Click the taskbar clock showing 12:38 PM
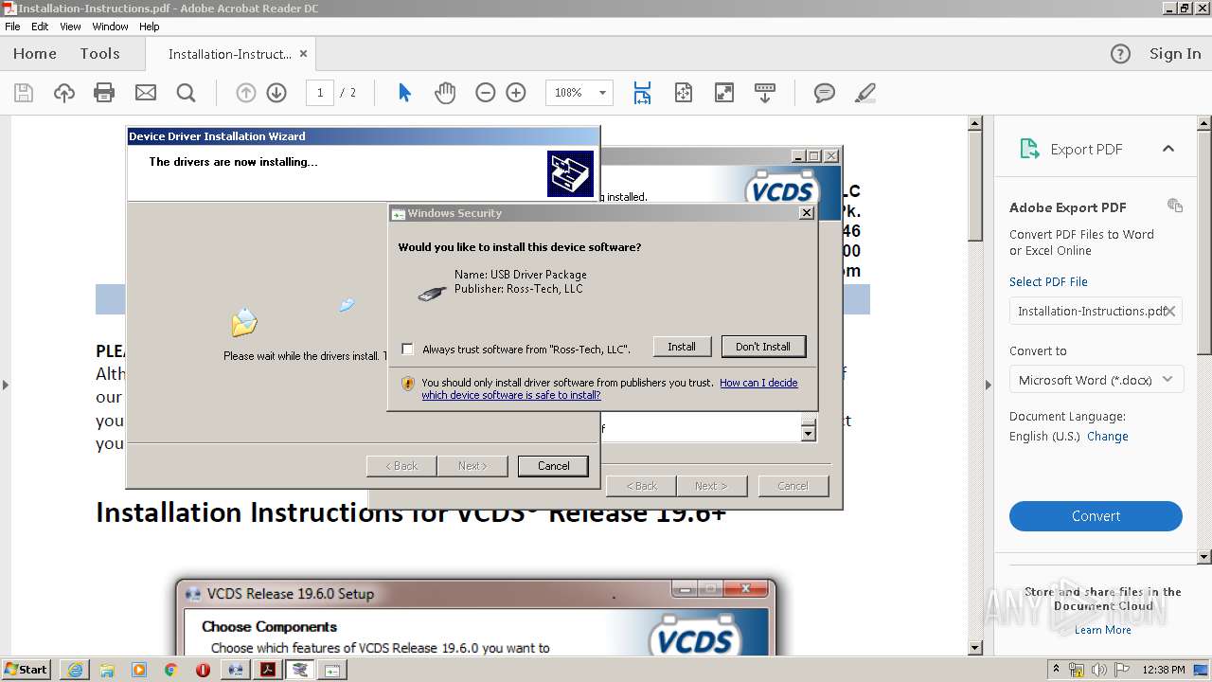Image resolution: width=1212 pixels, height=682 pixels. click(1164, 670)
